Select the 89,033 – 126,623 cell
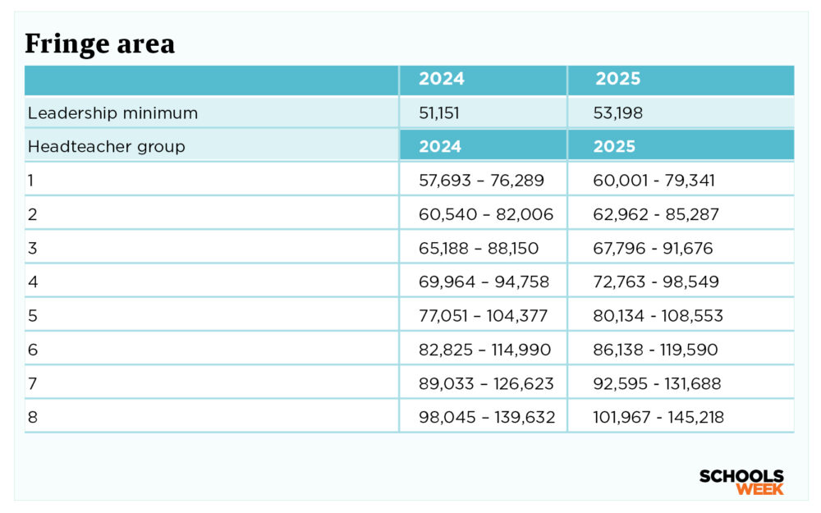Image resolution: width=821 pixels, height=513 pixels. [486, 383]
